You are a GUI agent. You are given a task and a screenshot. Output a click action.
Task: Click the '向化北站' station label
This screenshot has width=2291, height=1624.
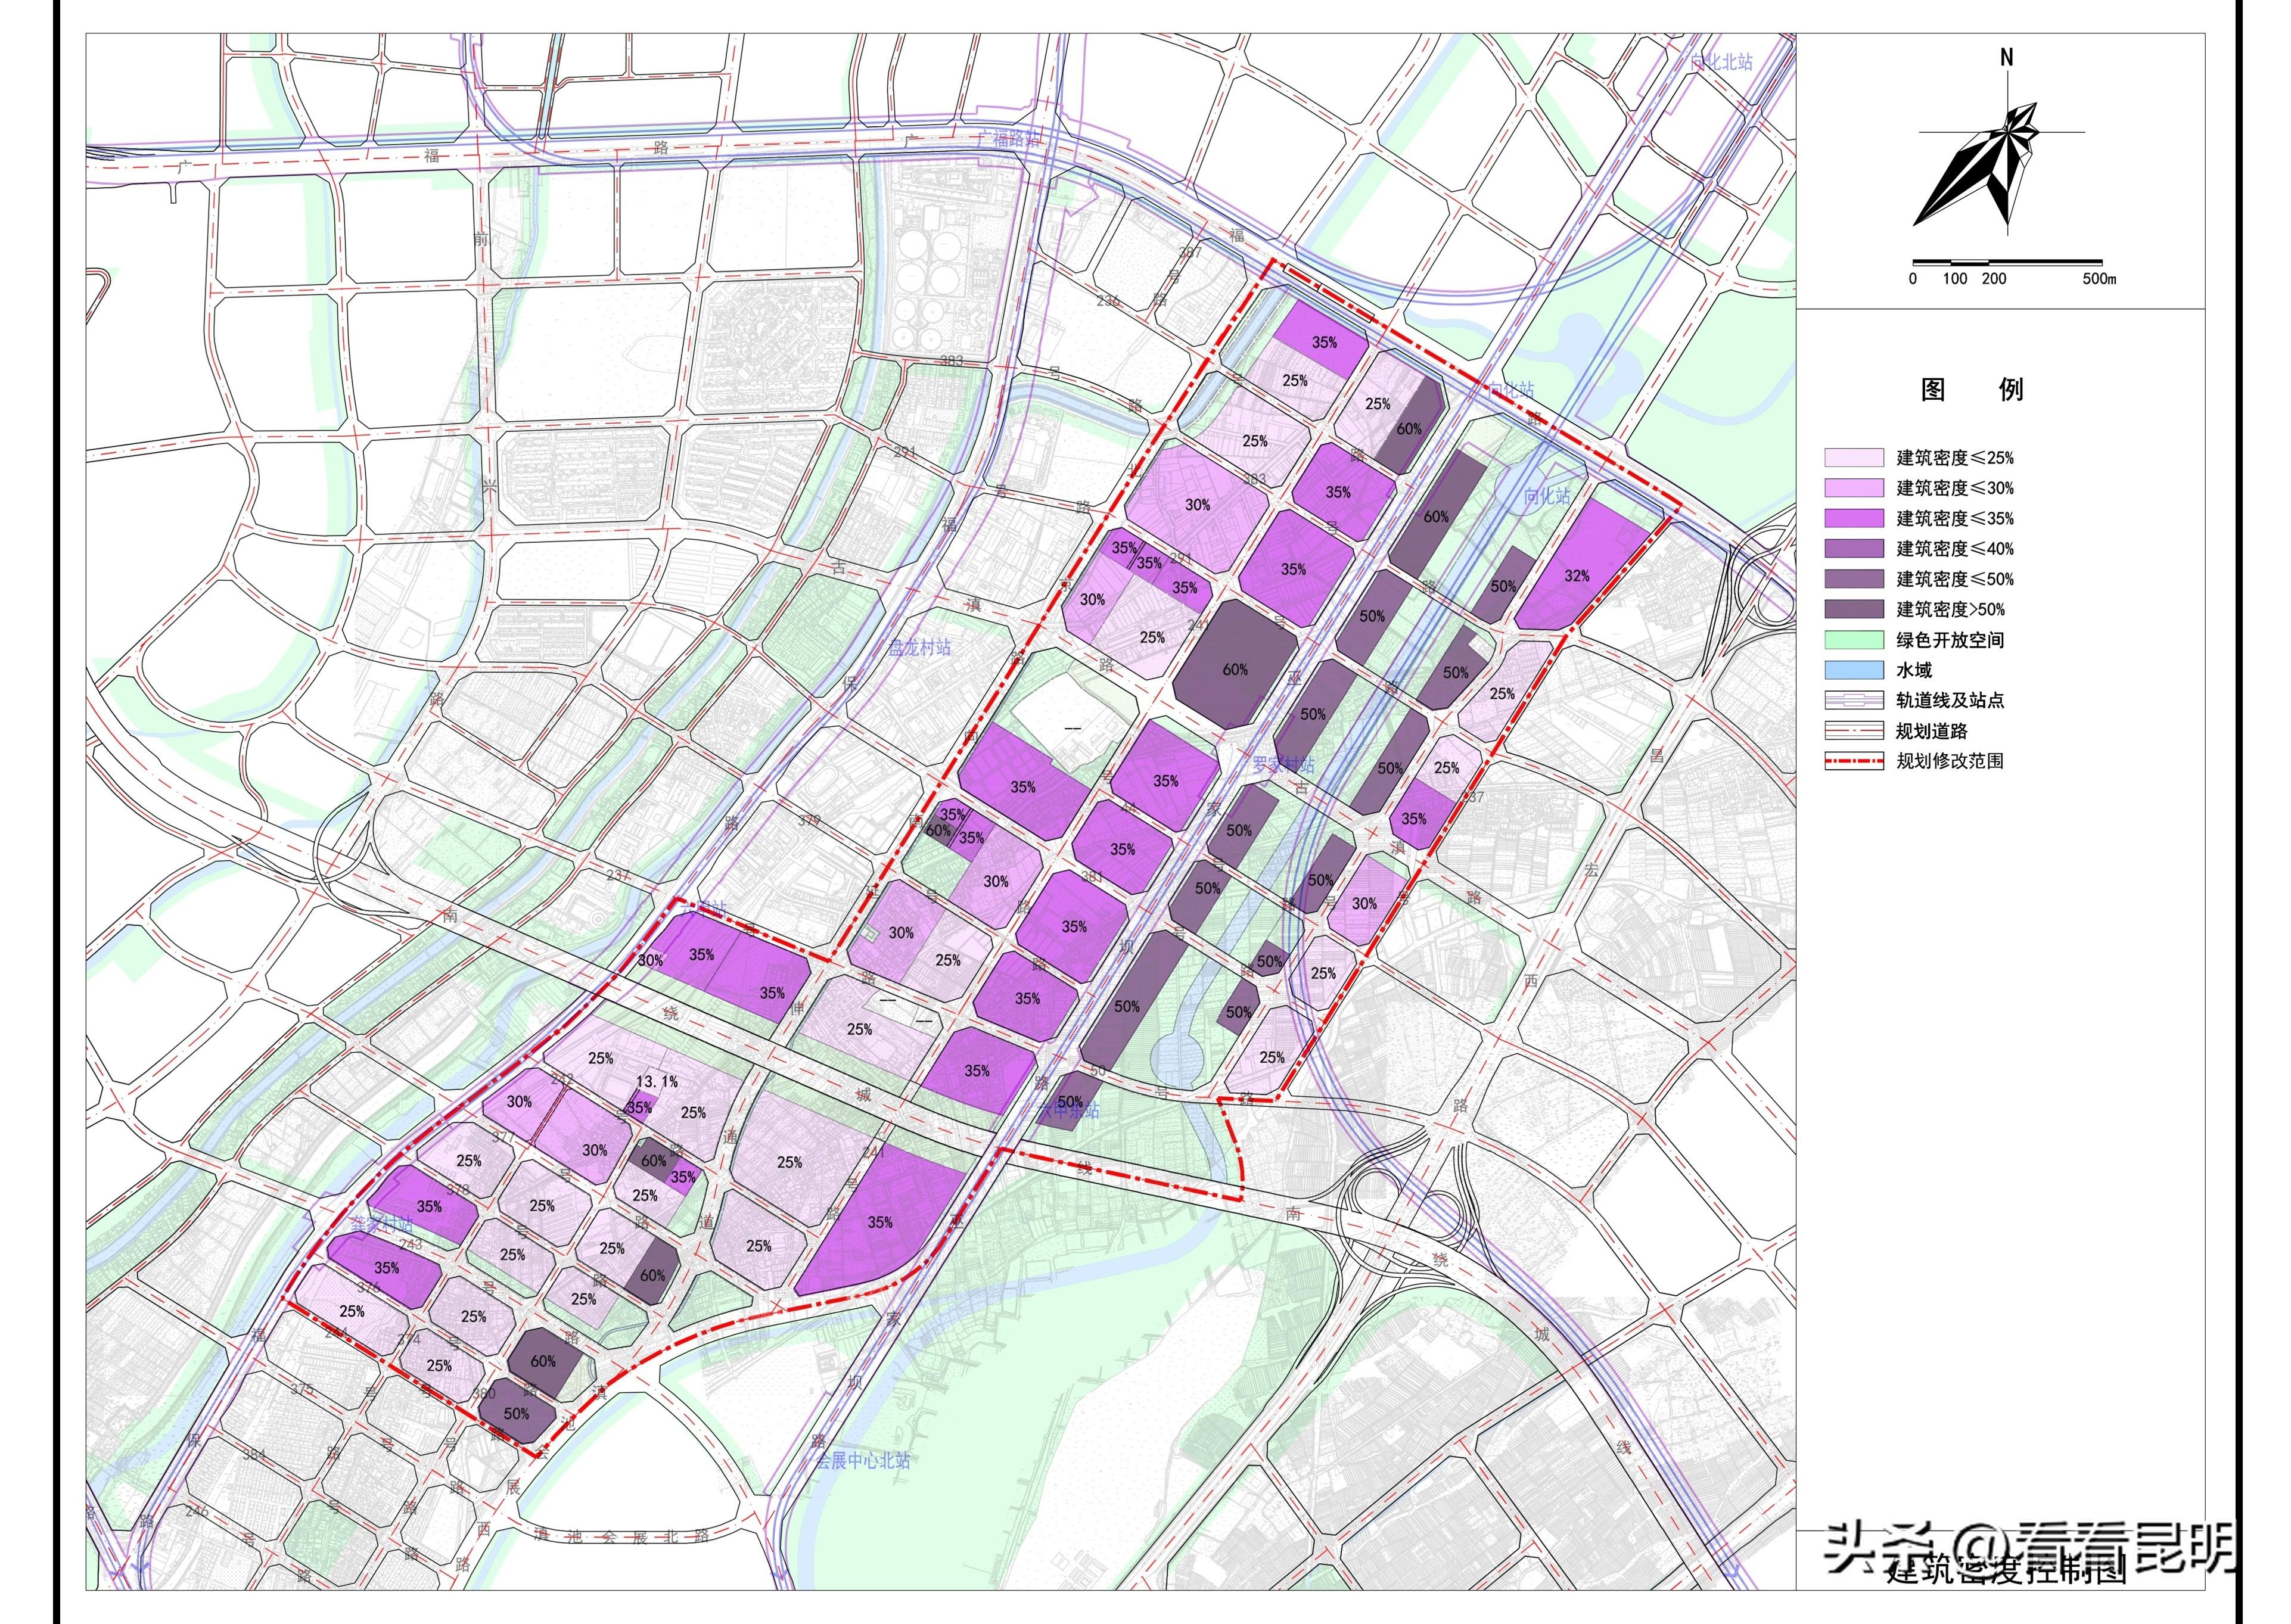[x=1722, y=62]
